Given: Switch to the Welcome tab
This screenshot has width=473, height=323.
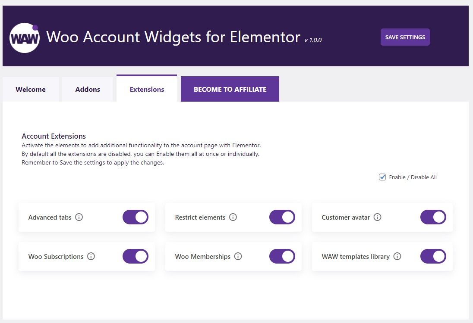Looking at the screenshot, I should 31,90.
